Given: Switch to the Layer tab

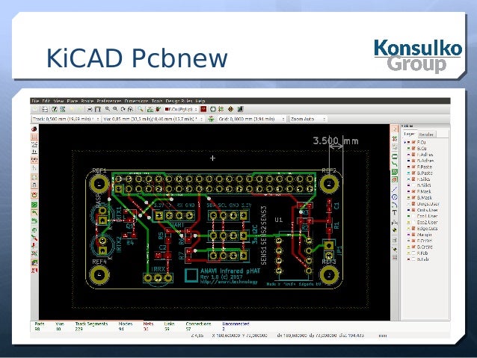Looking at the screenshot, I should [x=409, y=134].
